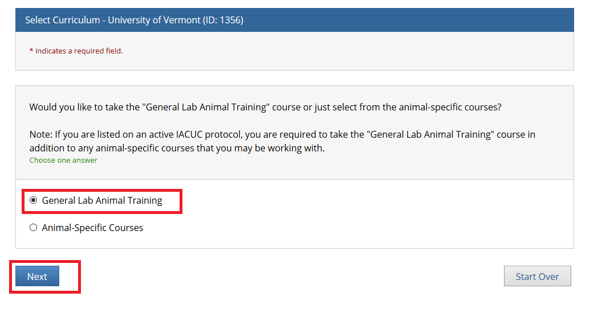This screenshot has width=614, height=309.
Task: Click the red asterisk in required-field note
Action: click(31, 51)
